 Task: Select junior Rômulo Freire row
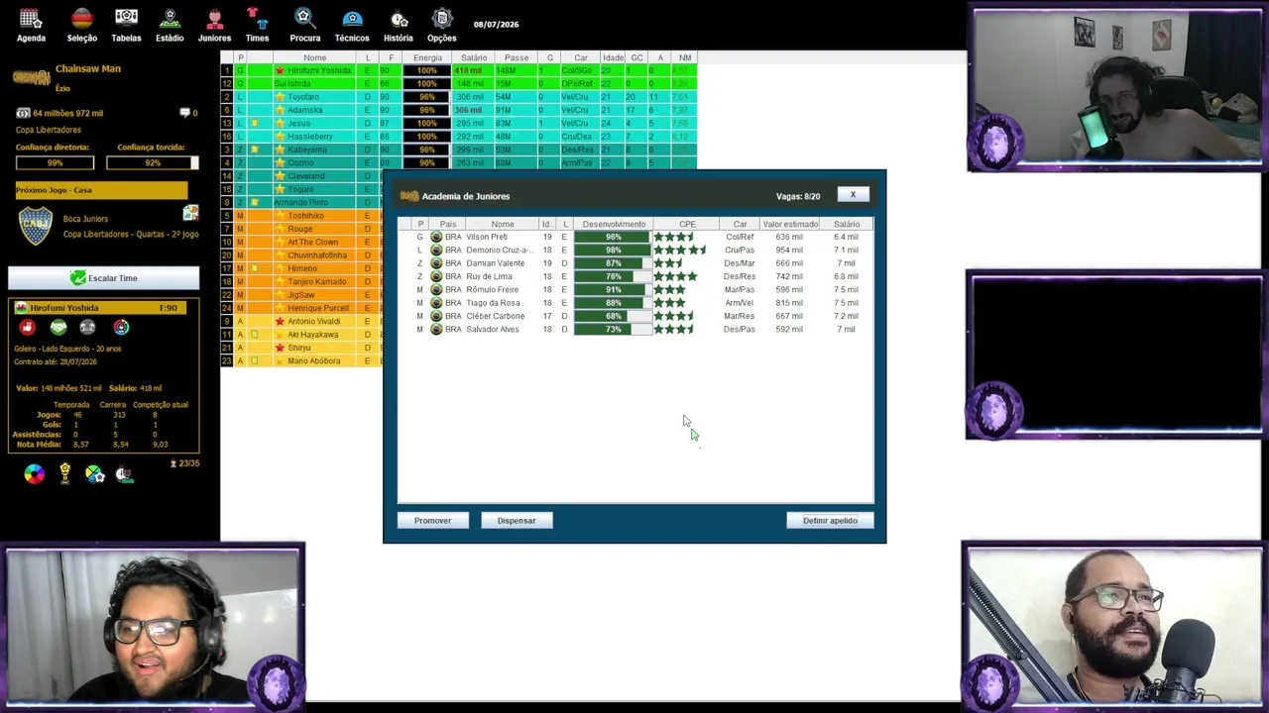635,289
